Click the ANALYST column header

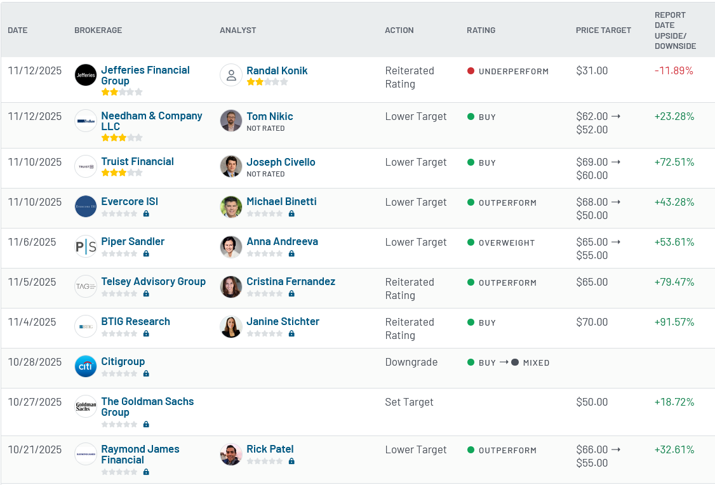tap(237, 30)
